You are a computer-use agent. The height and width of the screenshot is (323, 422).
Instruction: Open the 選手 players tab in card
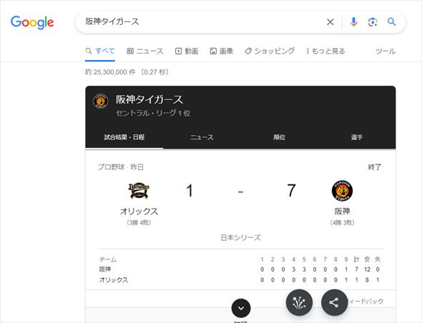(357, 137)
